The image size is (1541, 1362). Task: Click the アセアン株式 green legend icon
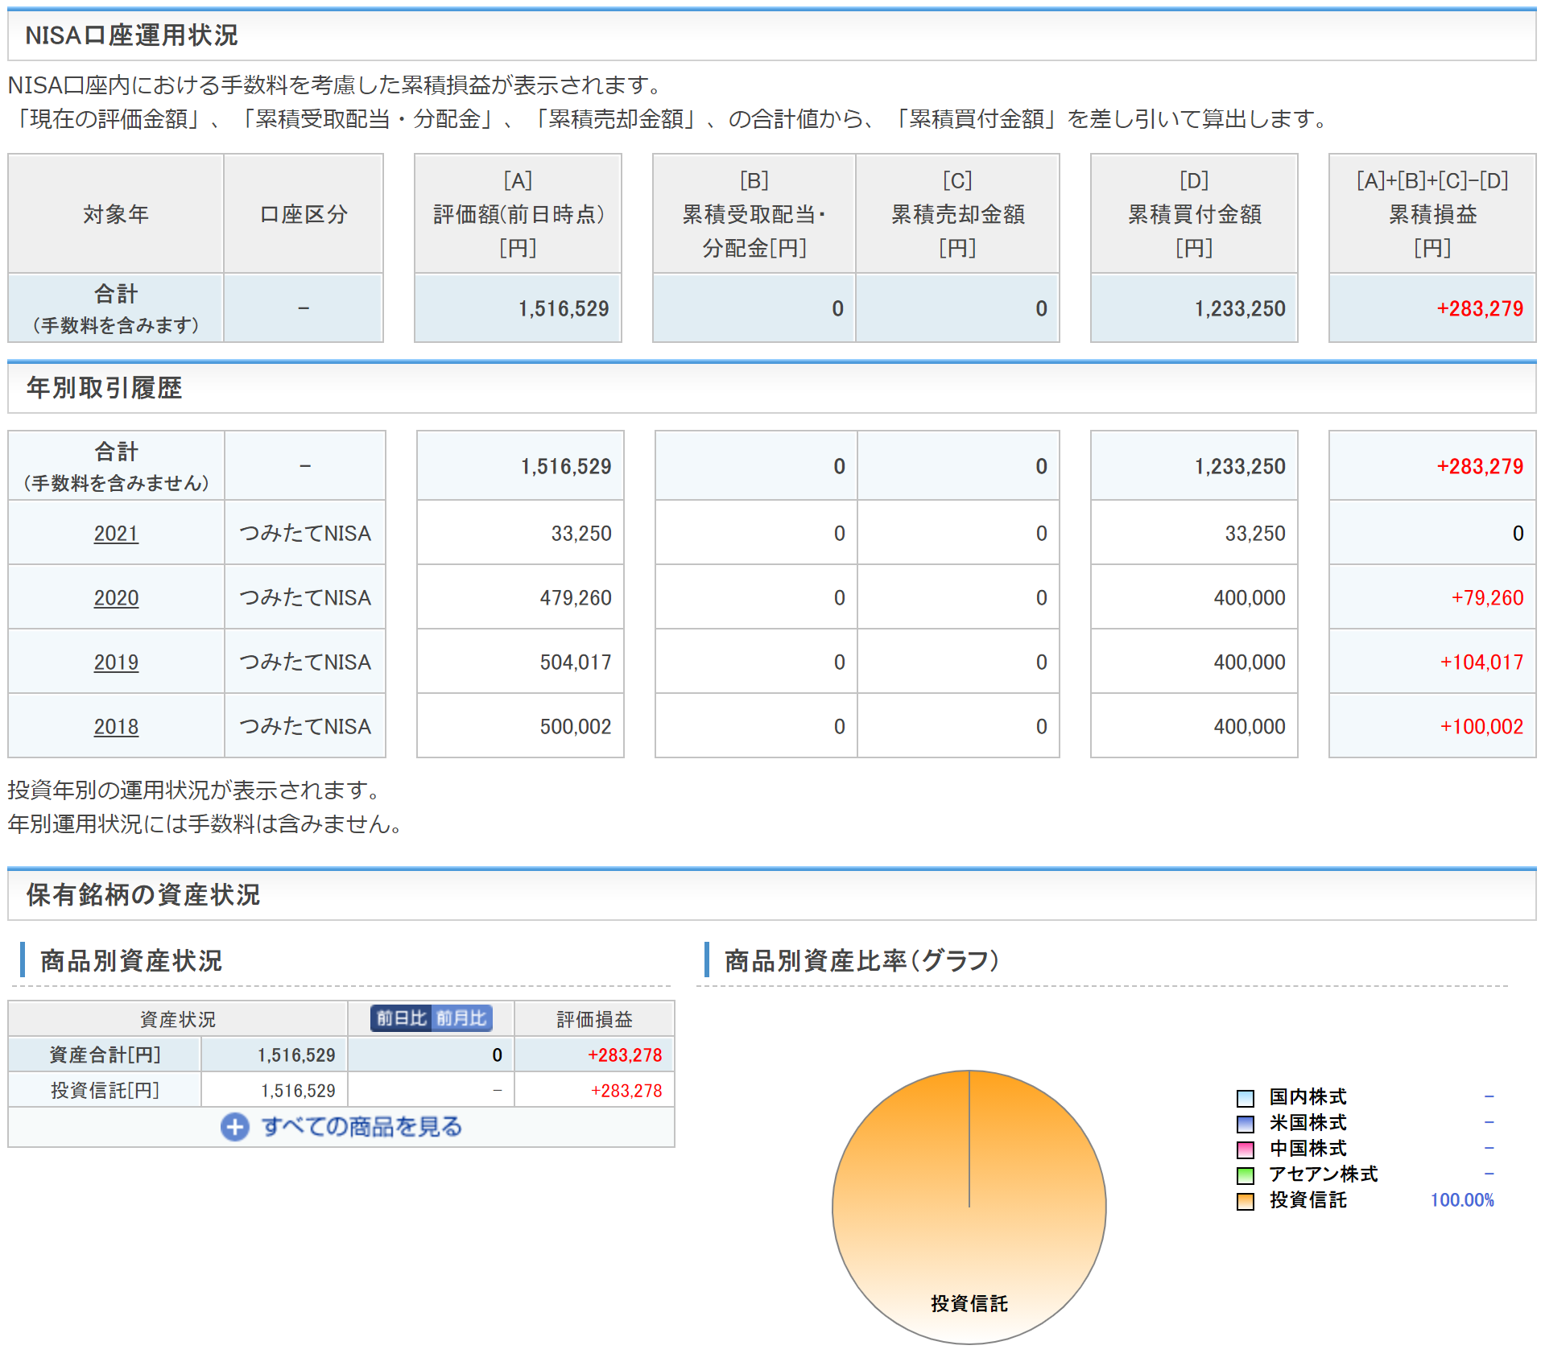click(1245, 1175)
